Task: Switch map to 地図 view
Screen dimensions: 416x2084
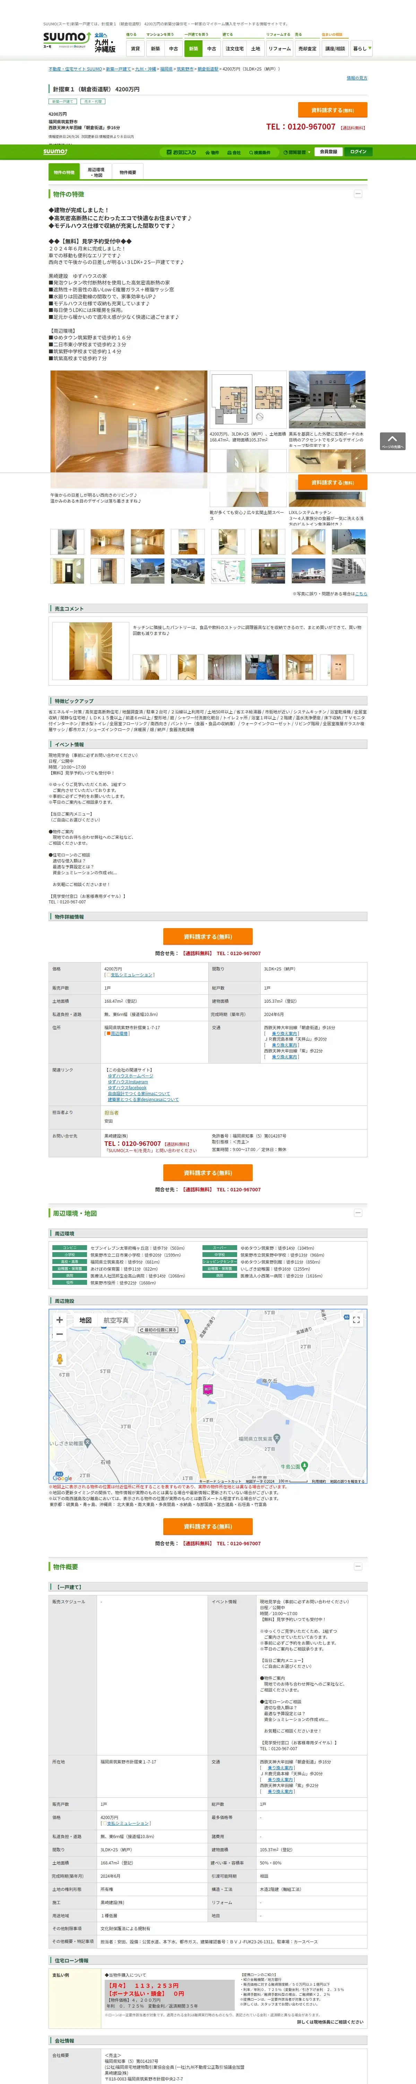Action: [x=85, y=1320]
